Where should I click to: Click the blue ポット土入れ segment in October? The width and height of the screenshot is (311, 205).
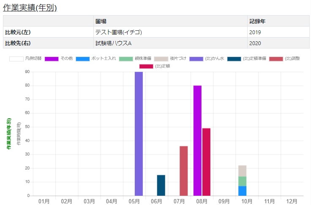coord(242,191)
